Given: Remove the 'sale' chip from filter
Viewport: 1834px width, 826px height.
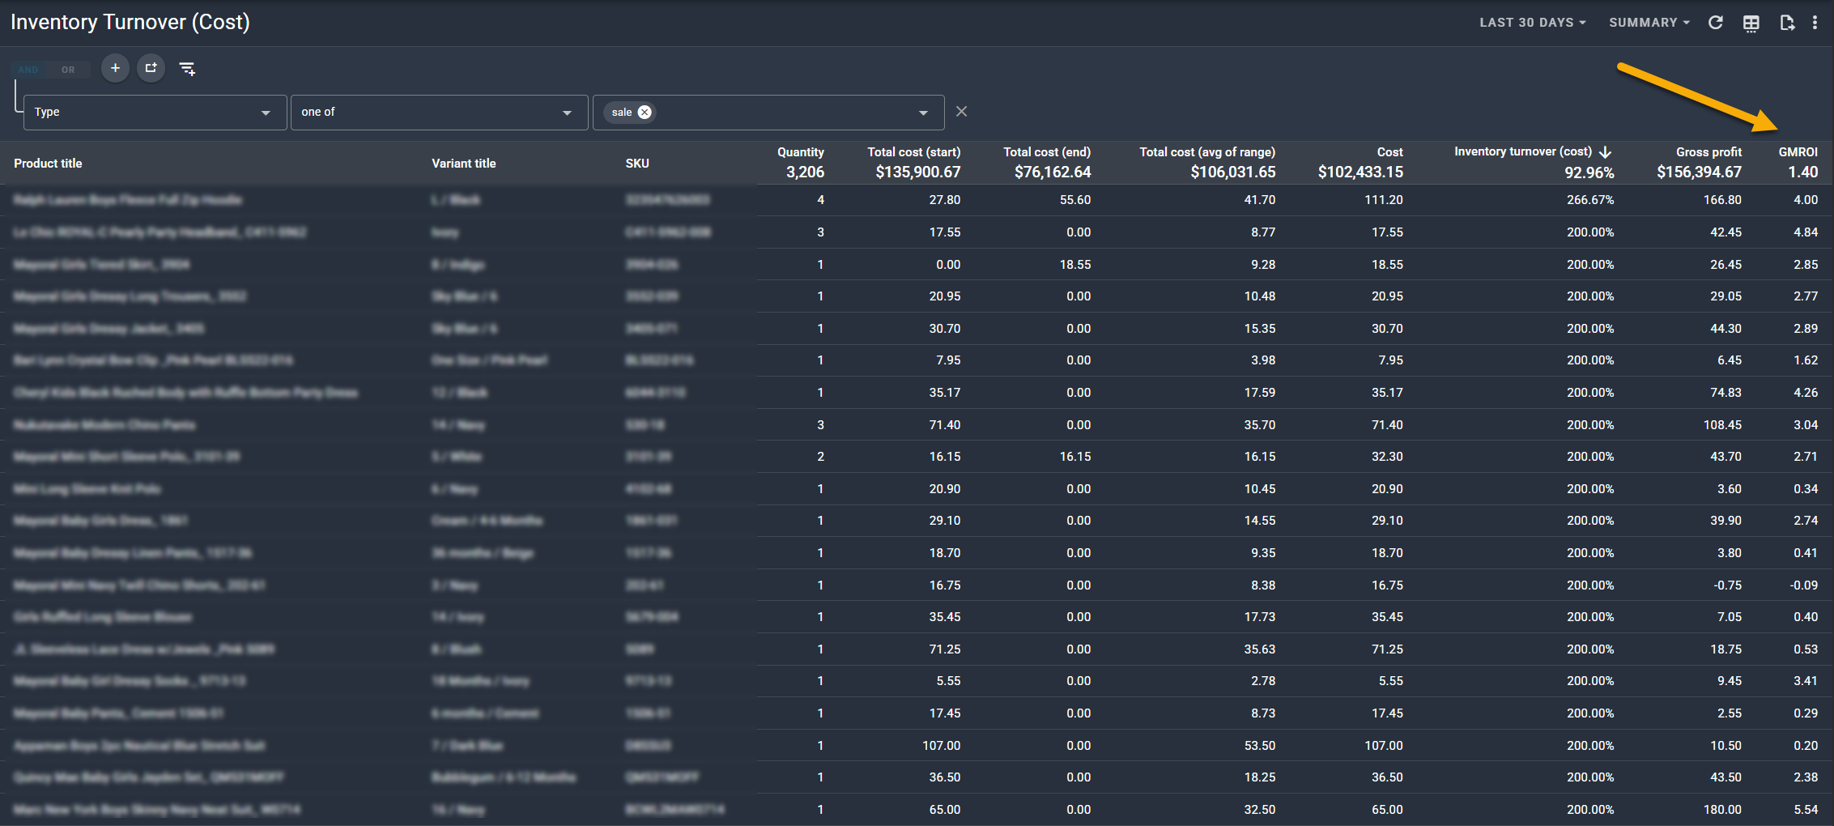Looking at the screenshot, I should click(x=645, y=113).
